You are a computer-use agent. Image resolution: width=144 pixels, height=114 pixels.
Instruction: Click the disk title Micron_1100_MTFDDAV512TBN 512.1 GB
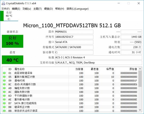pos(72,25)
